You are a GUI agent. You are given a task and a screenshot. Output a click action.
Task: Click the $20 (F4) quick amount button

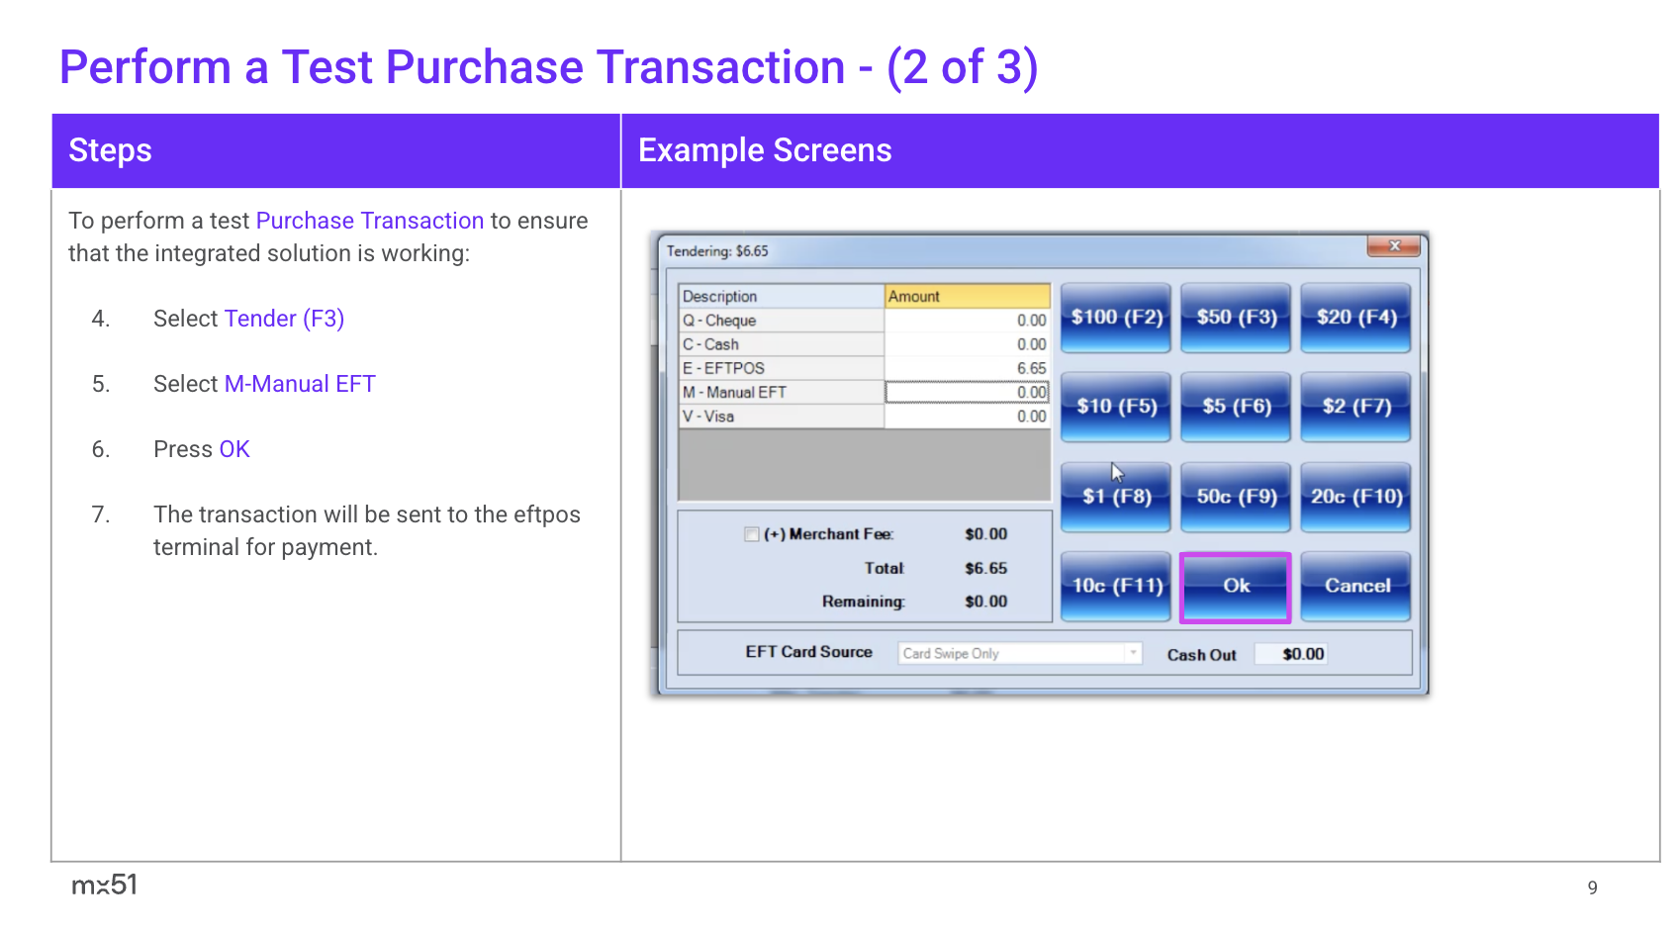(x=1354, y=318)
